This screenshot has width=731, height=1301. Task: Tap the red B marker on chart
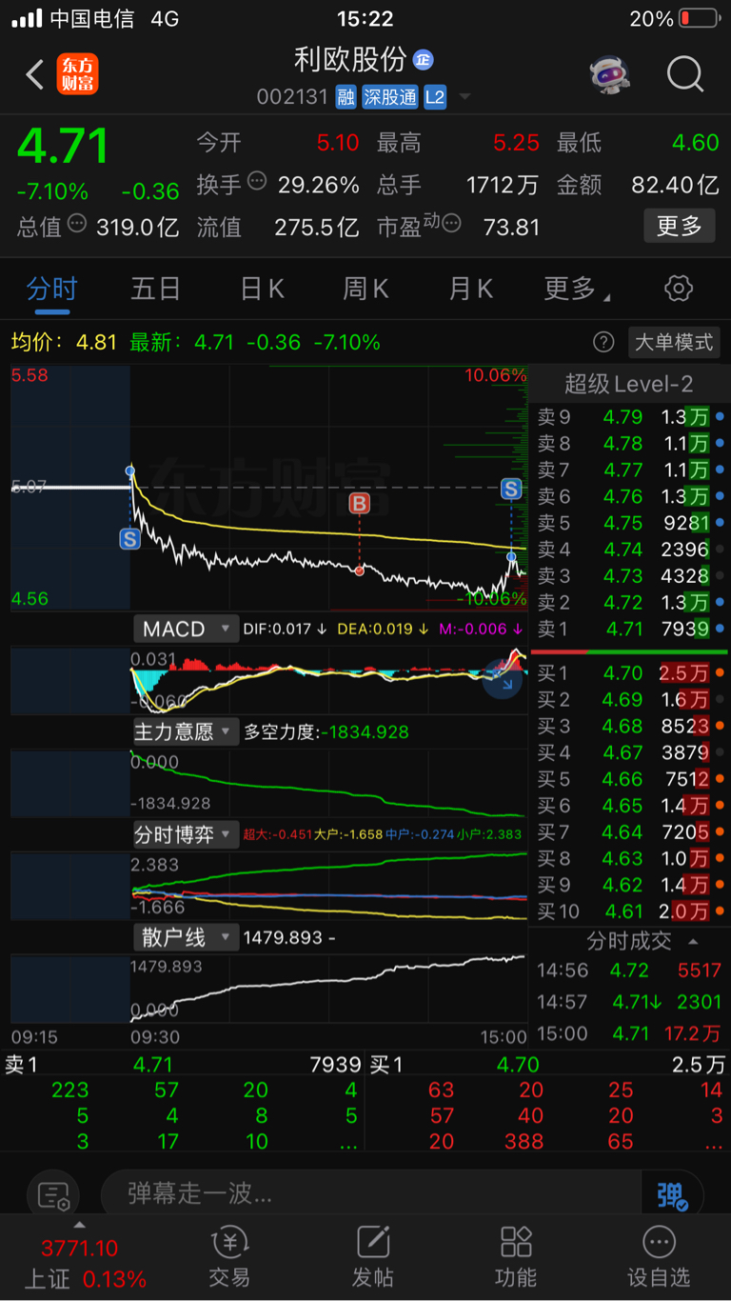[x=360, y=503]
